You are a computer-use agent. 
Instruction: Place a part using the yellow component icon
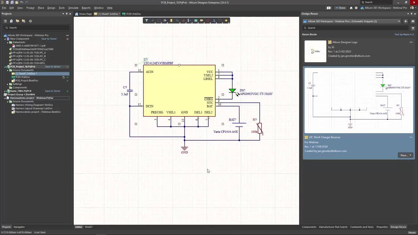(x=171, y=21)
